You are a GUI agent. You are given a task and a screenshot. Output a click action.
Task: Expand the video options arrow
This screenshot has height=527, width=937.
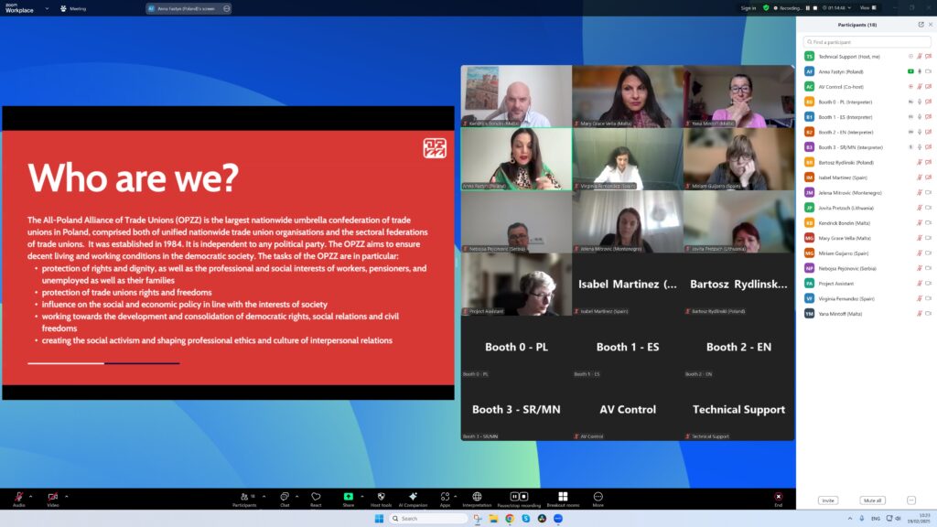(x=67, y=495)
